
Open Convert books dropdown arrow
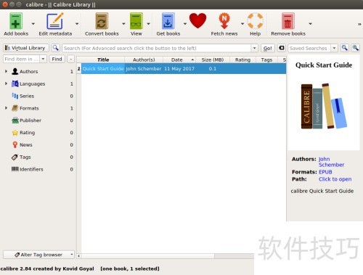[x=123, y=24]
